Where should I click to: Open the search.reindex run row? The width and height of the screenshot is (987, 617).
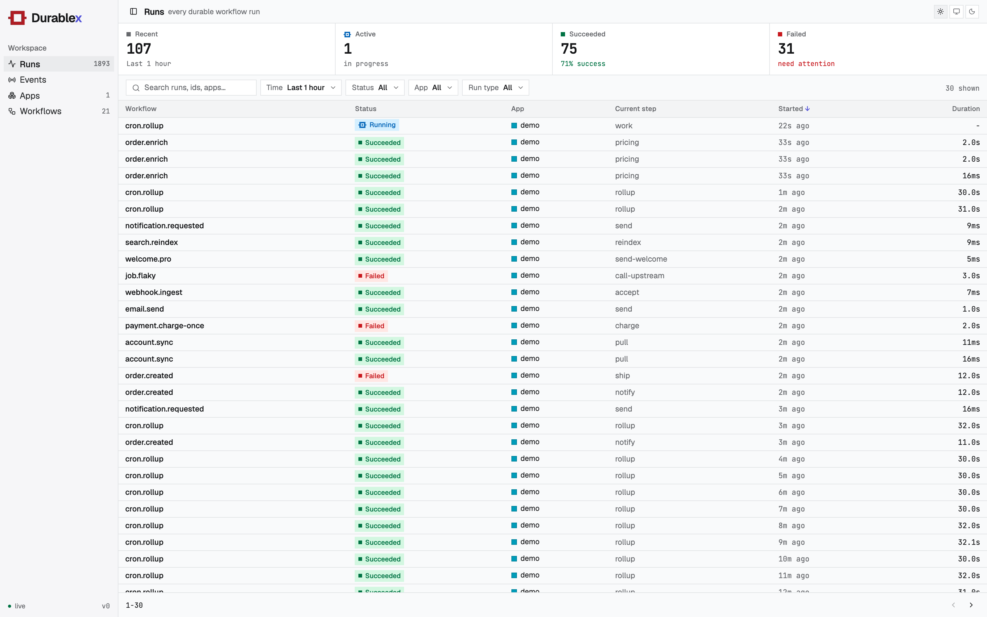pyautogui.click(x=552, y=242)
